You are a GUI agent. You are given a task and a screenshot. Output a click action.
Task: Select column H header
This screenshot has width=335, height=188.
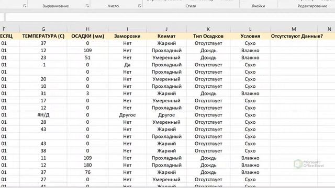click(87, 29)
